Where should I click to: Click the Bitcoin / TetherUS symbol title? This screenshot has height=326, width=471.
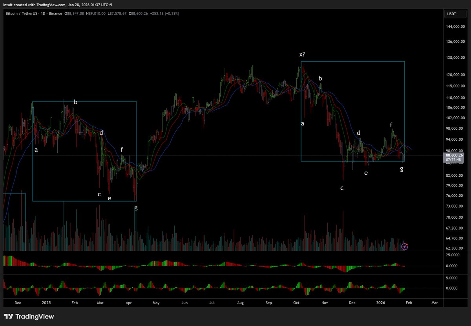(x=22, y=14)
